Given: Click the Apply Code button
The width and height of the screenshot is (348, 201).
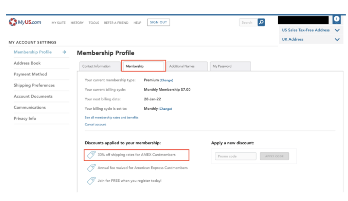Looking at the screenshot, I should click(274, 156).
